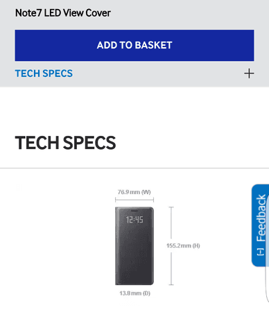Click the width dimension bracket above cover

pyautogui.click(x=134, y=200)
